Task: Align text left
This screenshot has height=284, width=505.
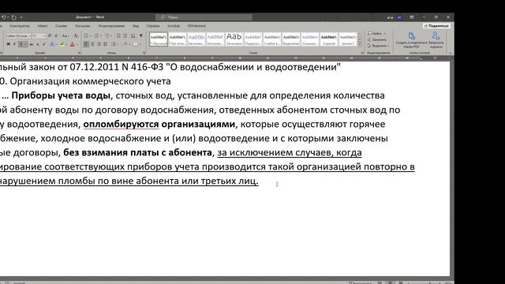Action: (86, 44)
